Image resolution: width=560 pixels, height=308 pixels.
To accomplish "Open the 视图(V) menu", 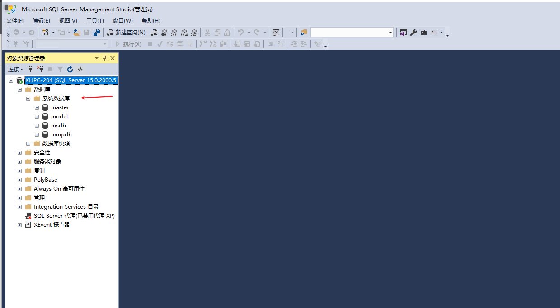I will [x=68, y=21].
